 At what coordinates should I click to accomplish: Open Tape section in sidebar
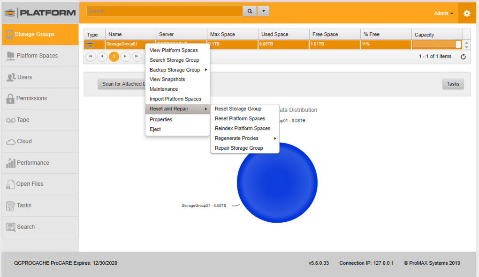[40, 120]
